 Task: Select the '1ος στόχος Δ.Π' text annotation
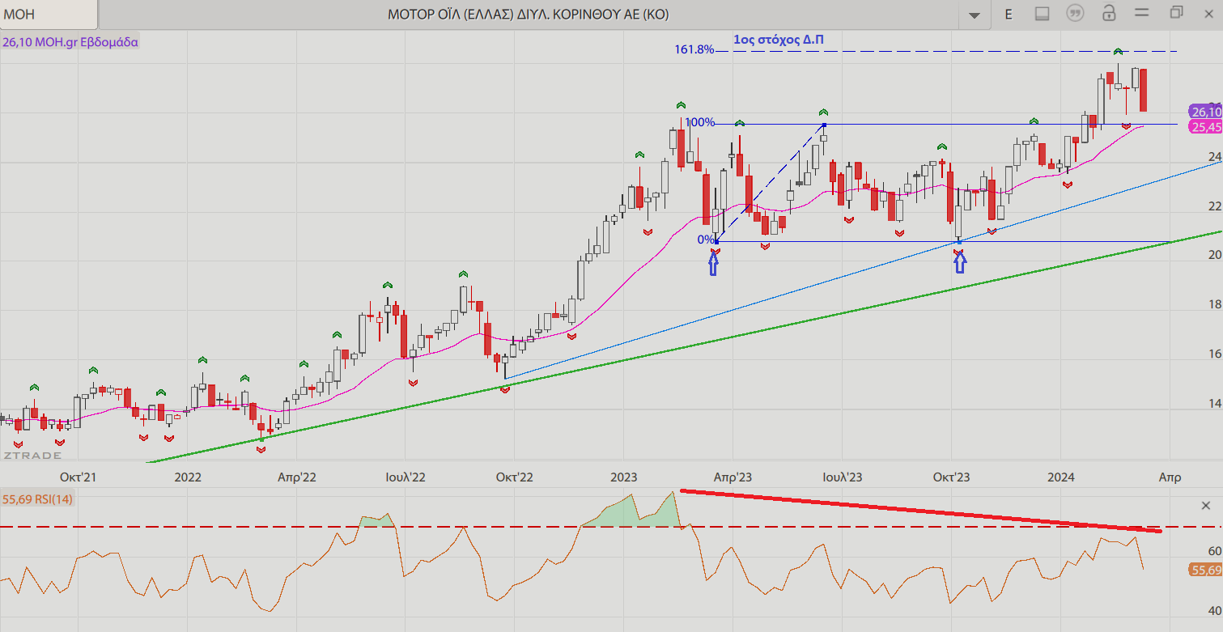(x=779, y=39)
